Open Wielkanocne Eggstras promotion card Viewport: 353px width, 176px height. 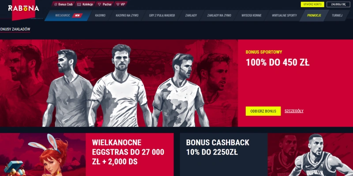(86, 154)
